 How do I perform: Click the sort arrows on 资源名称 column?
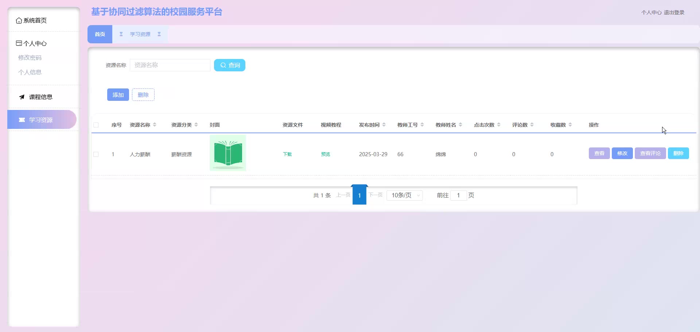point(155,125)
